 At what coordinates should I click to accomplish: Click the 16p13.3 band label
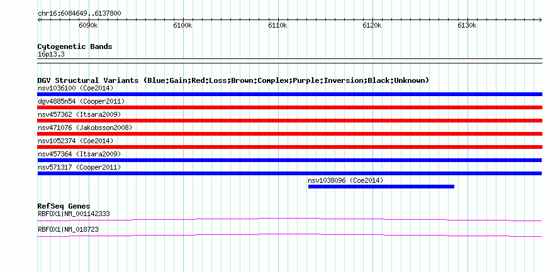51,55
